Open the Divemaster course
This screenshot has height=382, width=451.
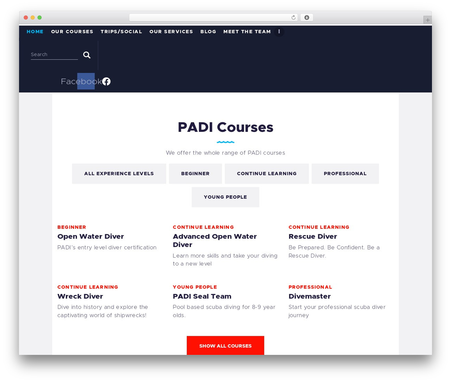(310, 296)
